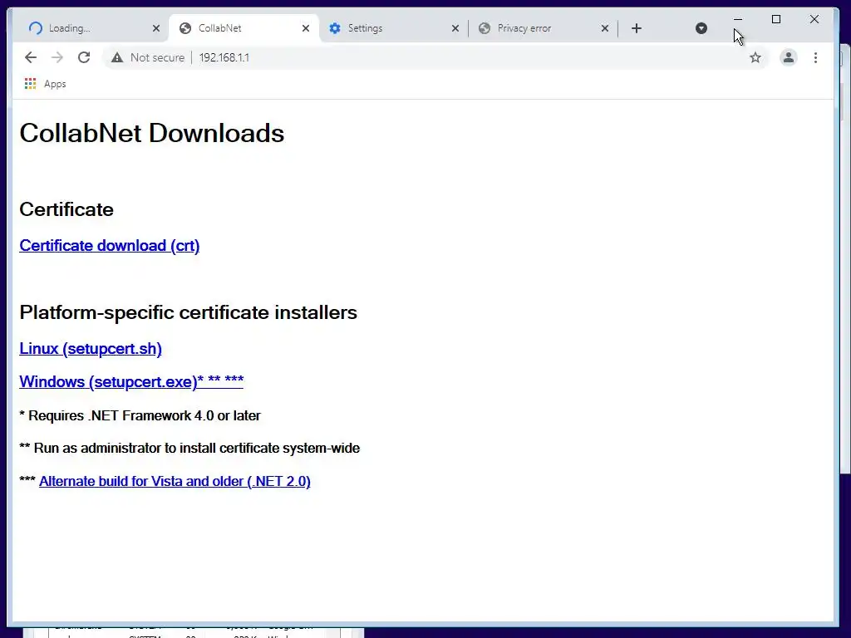Open Chrome's three-dot menu
This screenshot has width=851, height=638.
click(815, 57)
